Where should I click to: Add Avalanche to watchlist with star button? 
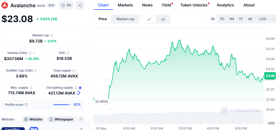pos(66,5)
